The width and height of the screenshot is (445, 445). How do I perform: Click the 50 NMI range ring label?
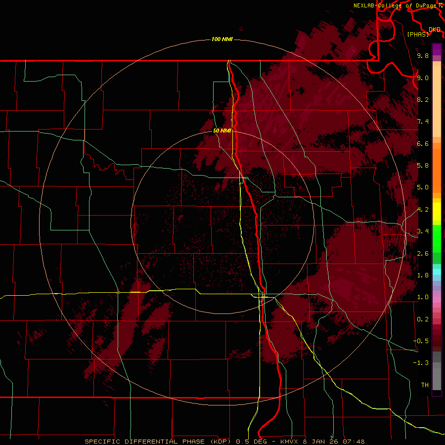click(222, 131)
